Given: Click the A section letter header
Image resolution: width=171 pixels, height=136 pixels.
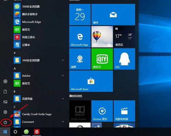Looking at the screenshot, I should coord(15,69).
